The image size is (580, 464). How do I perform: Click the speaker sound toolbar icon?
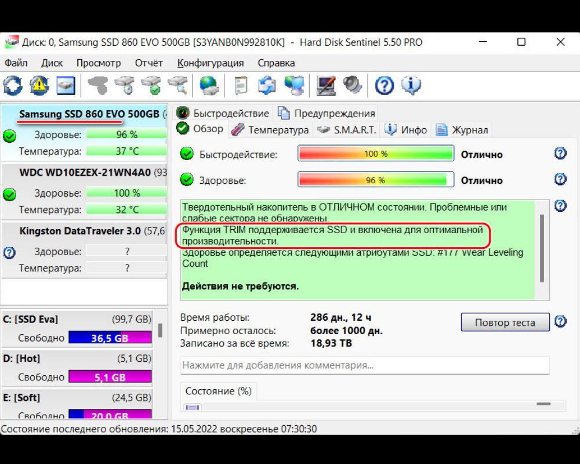353,85
